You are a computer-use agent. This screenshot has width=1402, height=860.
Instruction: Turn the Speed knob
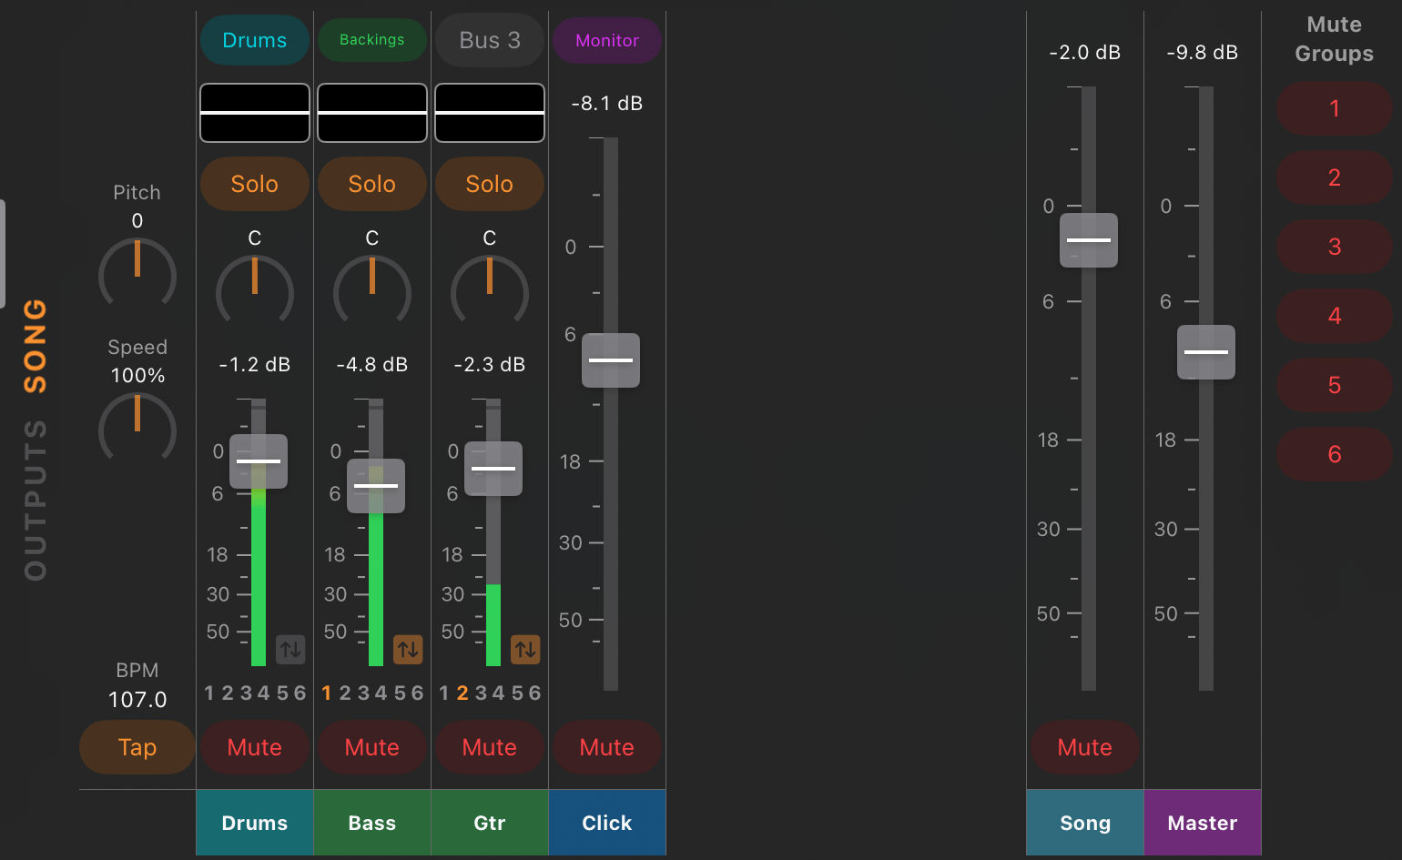click(137, 430)
